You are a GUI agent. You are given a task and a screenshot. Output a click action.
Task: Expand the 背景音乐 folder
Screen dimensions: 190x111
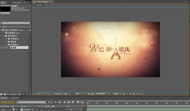6,39
